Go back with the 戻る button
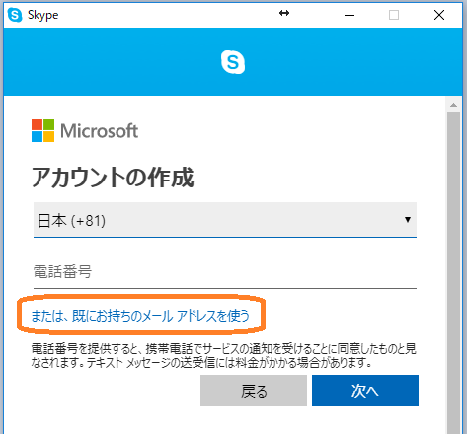467x434 pixels. (254, 391)
